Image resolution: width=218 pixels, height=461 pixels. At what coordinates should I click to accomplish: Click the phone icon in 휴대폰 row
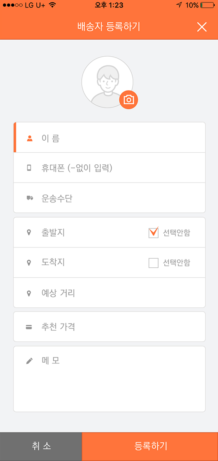(x=29, y=168)
